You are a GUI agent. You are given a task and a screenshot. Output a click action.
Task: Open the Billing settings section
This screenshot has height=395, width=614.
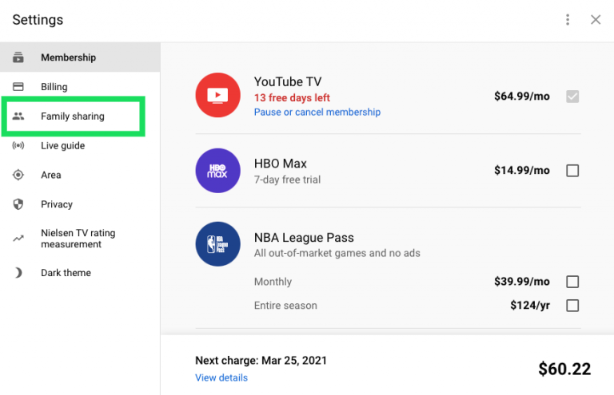(80, 86)
